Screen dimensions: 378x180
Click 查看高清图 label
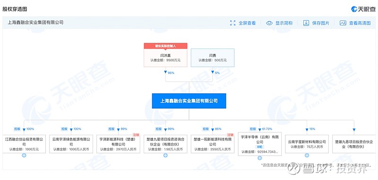point(360,23)
